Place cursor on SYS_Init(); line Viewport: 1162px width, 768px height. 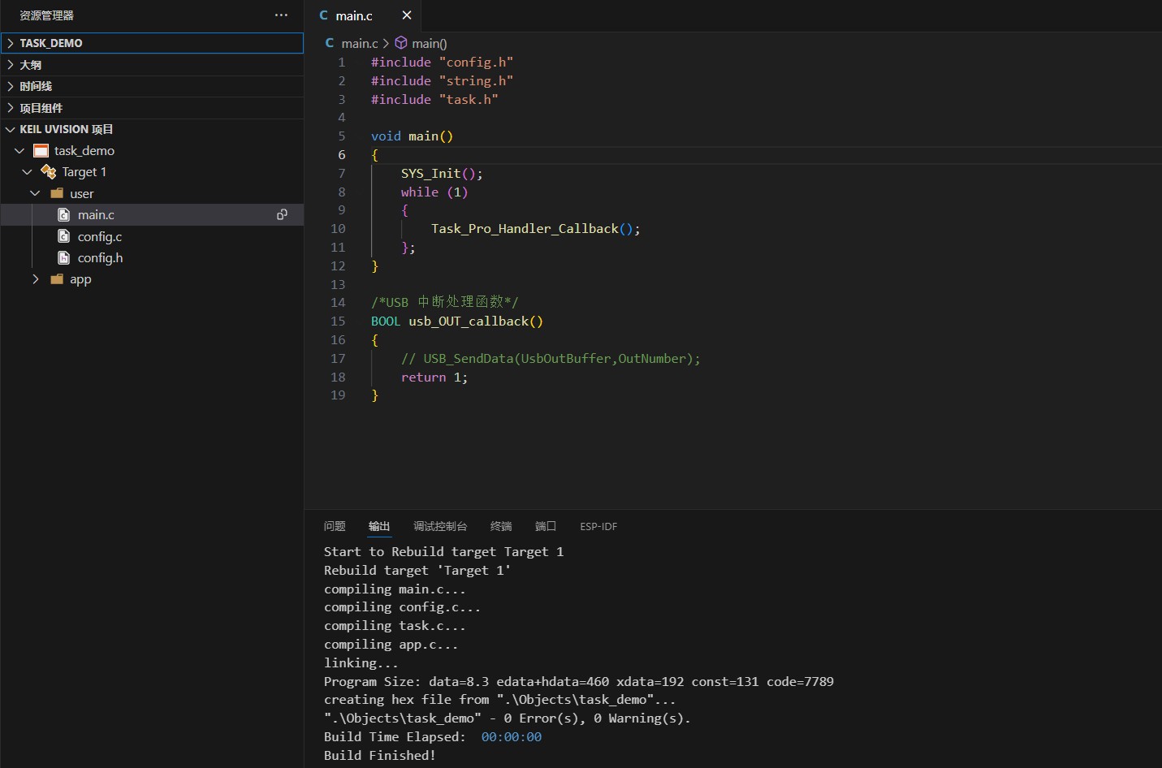[x=442, y=174]
